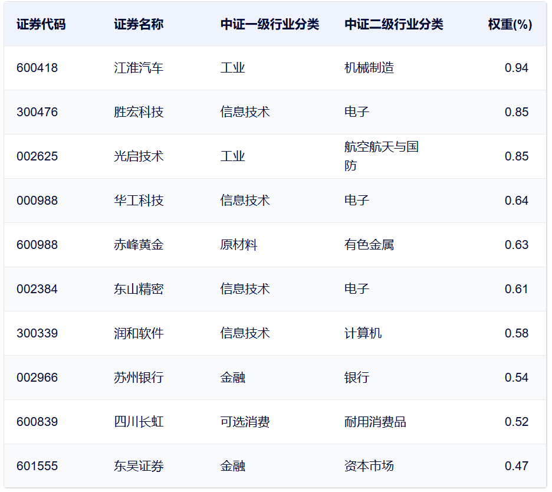Select stock code 600418
Image resolution: width=552 pixels, height=492 pixels.
tap(37, 68)
